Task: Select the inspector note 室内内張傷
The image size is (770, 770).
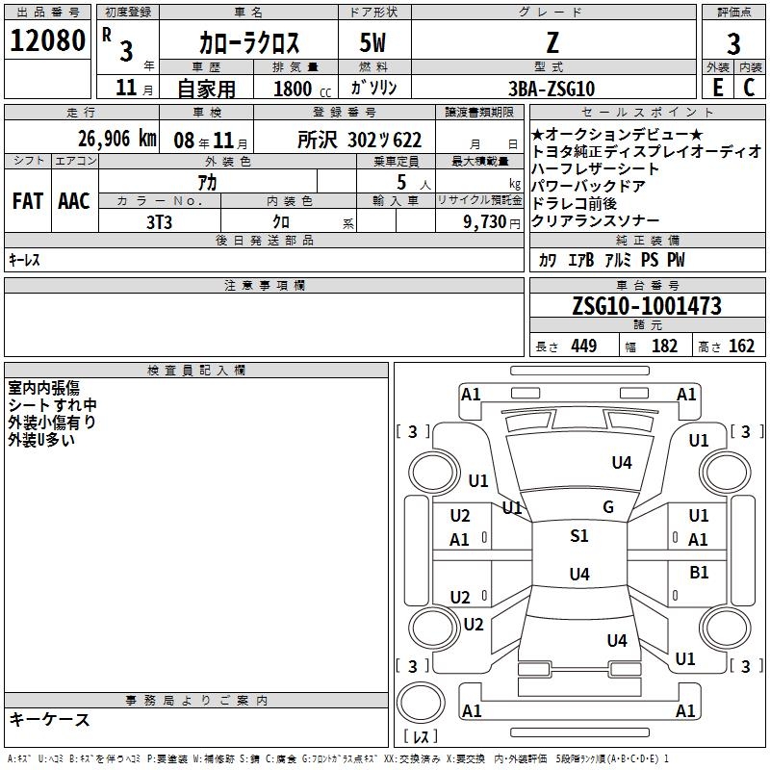Action: pyautogui.click(x=43, y=388)
